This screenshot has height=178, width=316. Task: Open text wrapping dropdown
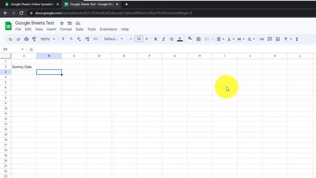click(x=241, y=39)
